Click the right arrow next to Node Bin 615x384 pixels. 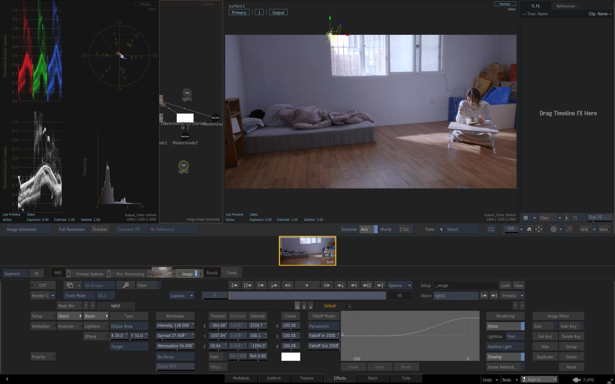[x=93, y=306]
